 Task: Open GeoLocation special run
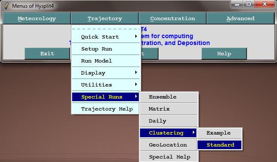[x=169, y=145]
